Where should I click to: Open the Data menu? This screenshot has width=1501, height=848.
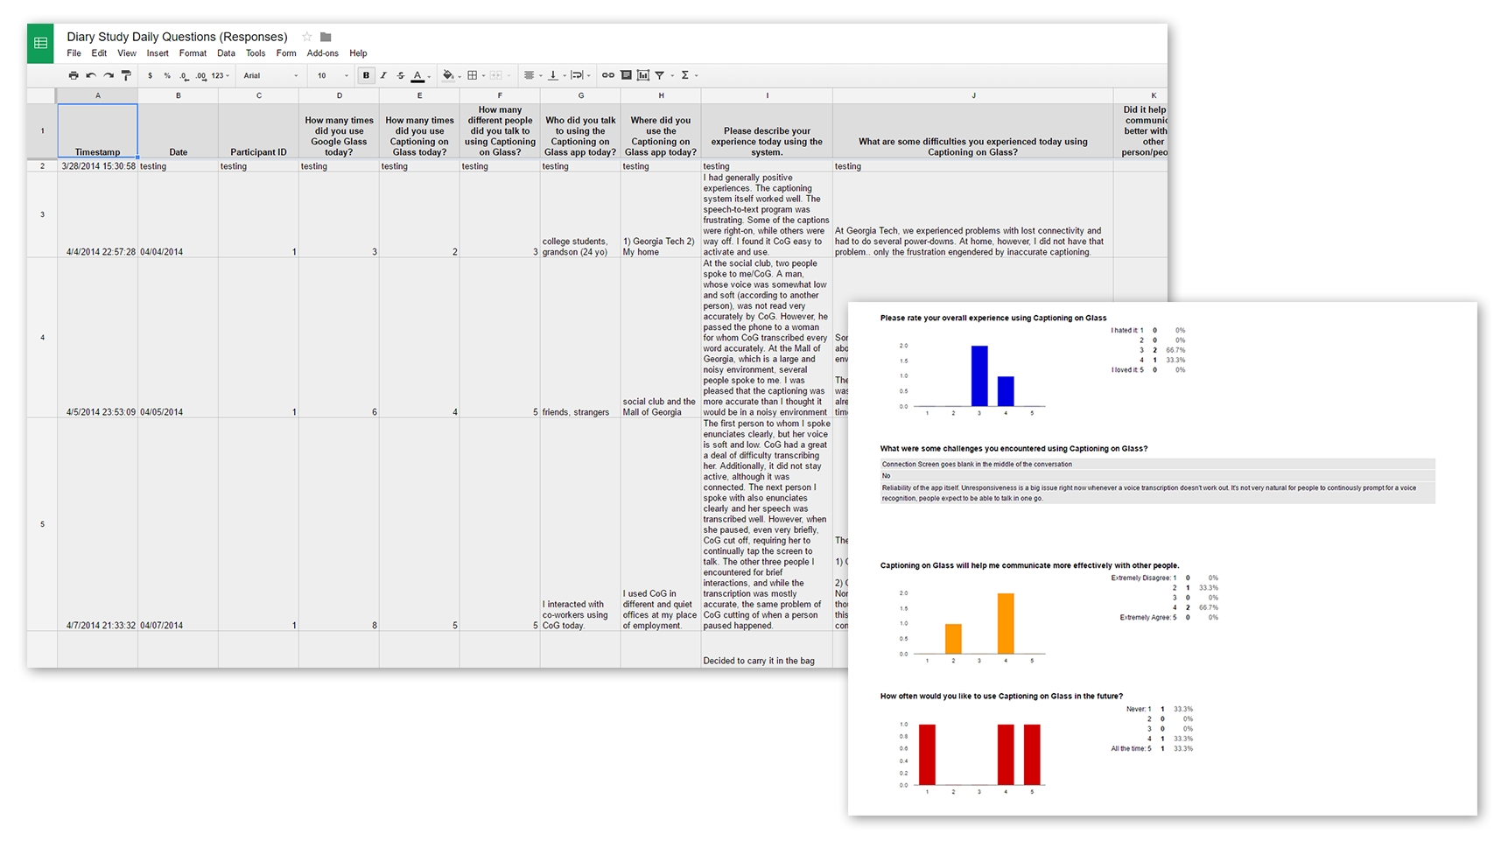click(x=226, y=53)
